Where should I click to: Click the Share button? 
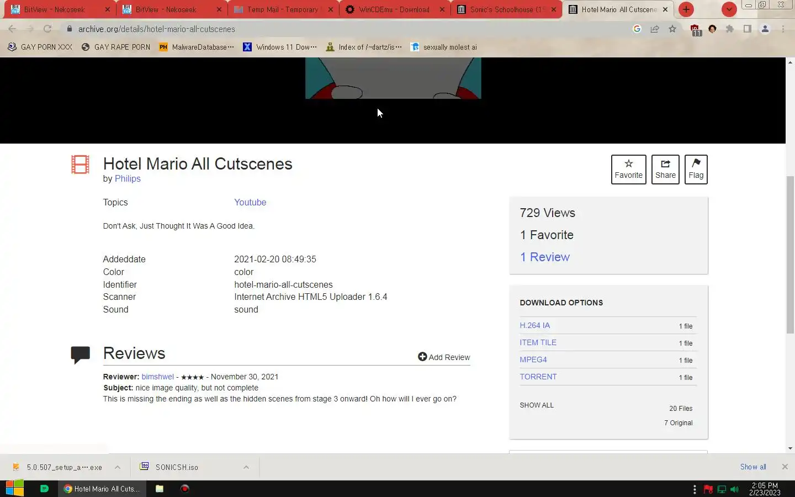[x=665, y=169]
